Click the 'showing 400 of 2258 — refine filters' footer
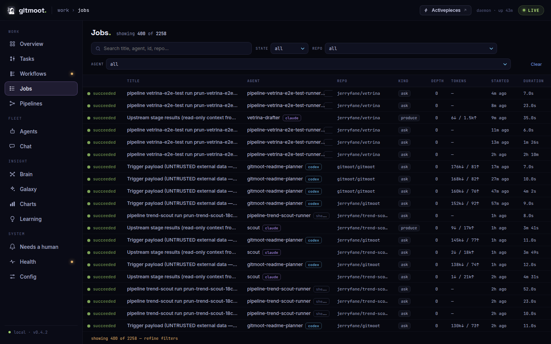 (134, 338)
